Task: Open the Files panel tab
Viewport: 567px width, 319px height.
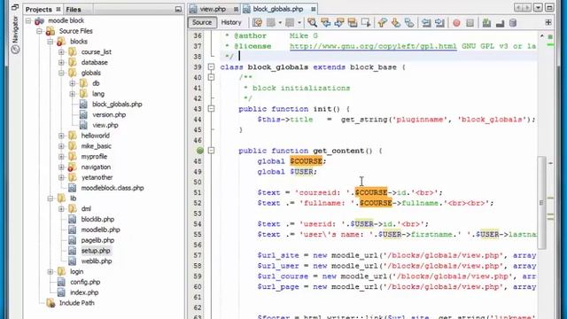Action: [x=74, y=10]
